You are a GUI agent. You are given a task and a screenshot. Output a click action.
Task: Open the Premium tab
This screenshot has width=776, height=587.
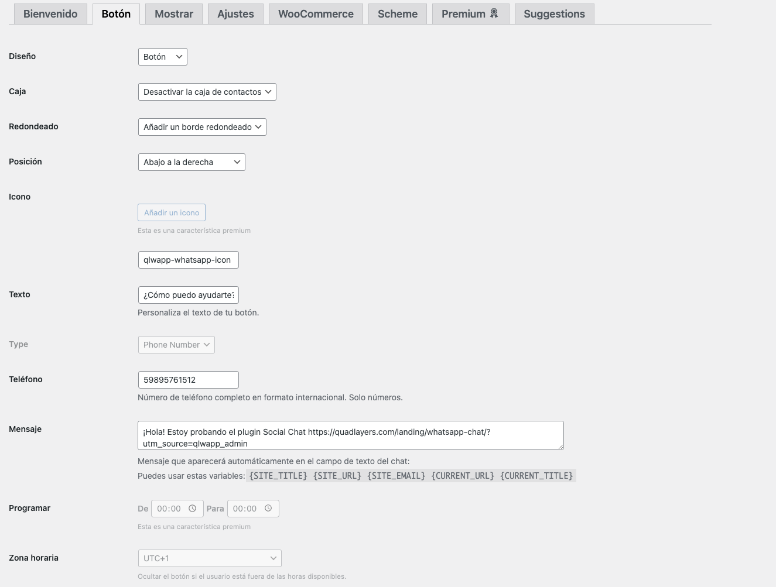470,14
